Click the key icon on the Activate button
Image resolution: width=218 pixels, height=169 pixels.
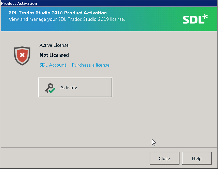pos(50,88)
